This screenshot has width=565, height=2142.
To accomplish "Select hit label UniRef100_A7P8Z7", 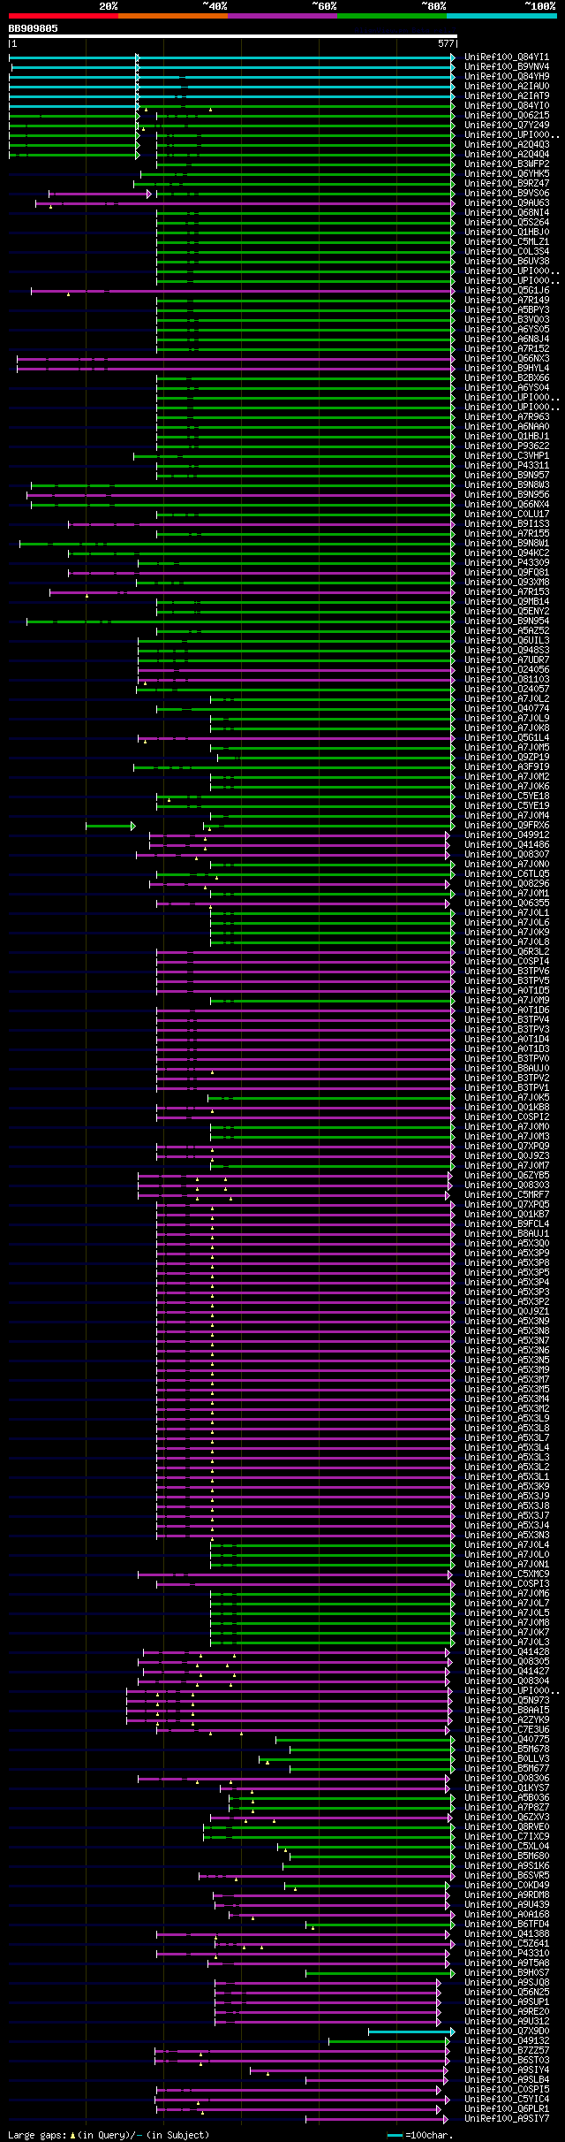I will point(507,1807).
